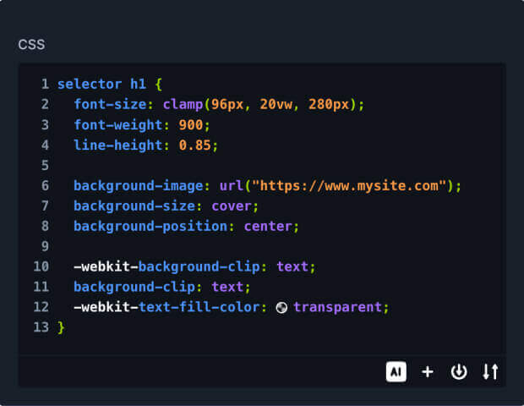The image size is (524, 406).
Task: Click the "background-size" property name
Action: [134, 206]
